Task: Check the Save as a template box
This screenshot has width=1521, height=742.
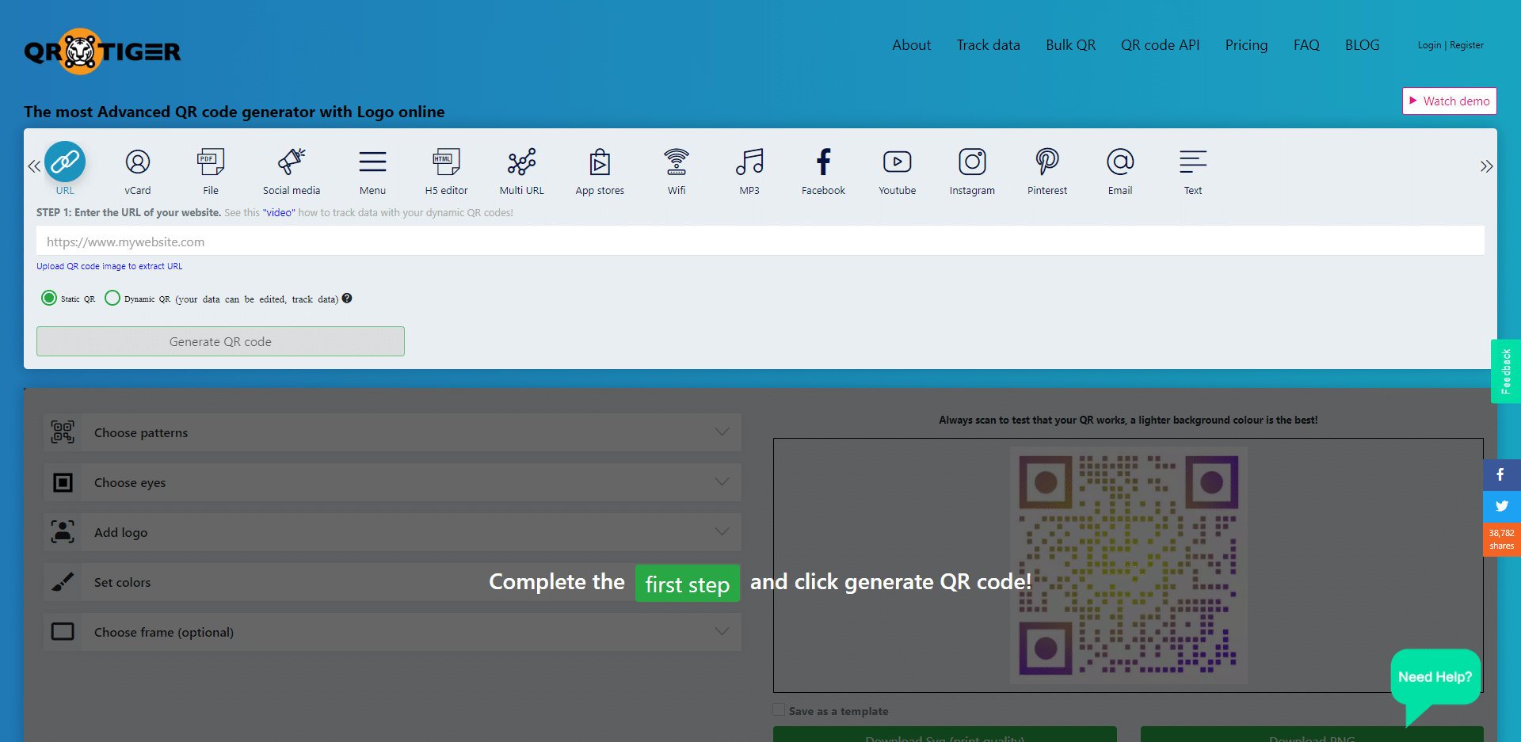Action: (780, 710)
